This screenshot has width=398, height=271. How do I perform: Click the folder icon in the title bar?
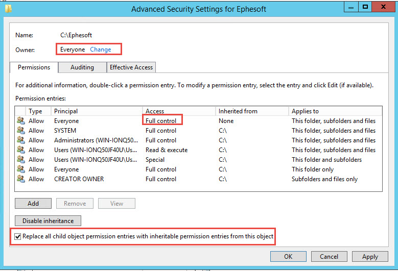tap(8, 9)
